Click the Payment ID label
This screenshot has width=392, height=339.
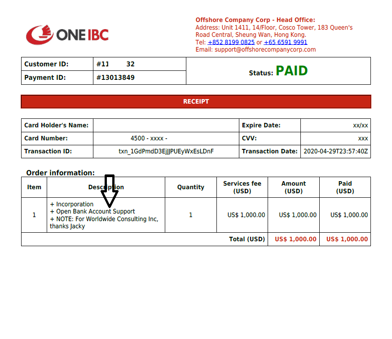[45, 78]
